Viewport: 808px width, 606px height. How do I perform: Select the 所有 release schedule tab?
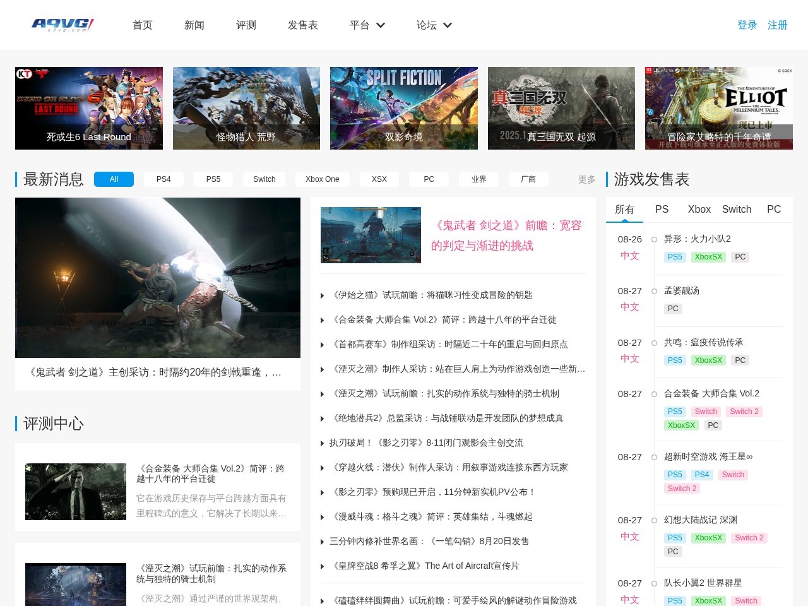click(x=625, y=210)
